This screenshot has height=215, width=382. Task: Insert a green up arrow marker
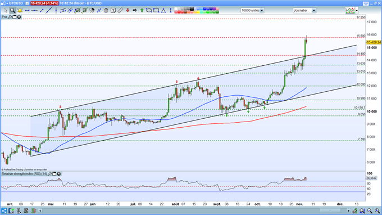pyautogui.click(x=142, y=10)
